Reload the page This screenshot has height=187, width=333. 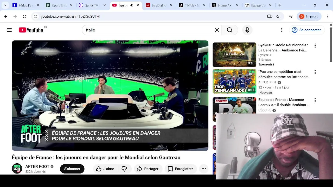(x=24, y=16)
